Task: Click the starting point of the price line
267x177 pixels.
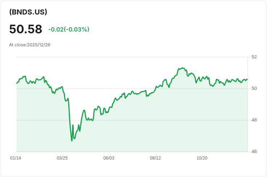Action: click(17, 83)
